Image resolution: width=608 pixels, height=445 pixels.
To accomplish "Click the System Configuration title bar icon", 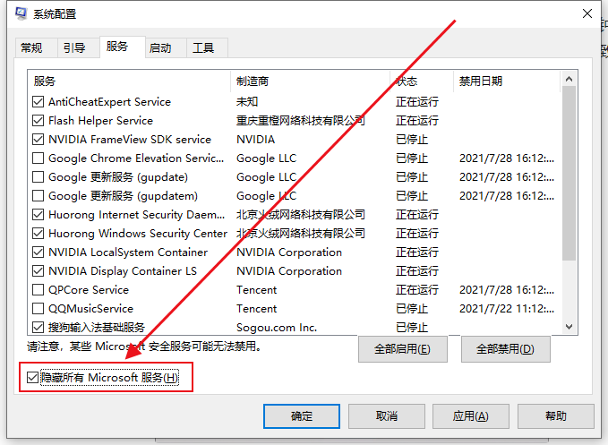I will point(21,13).
